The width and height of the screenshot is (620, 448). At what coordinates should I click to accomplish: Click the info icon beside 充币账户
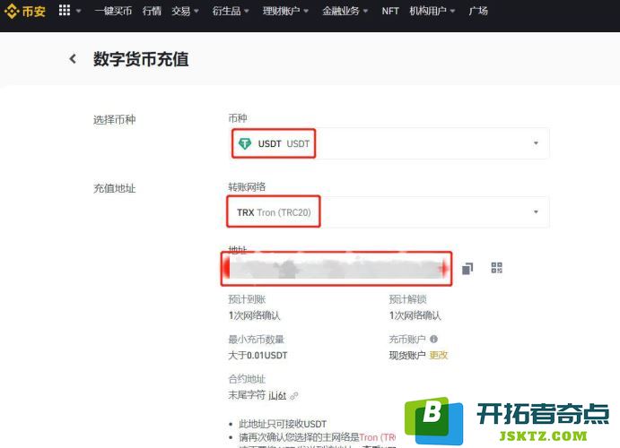(x=433, y=339)
